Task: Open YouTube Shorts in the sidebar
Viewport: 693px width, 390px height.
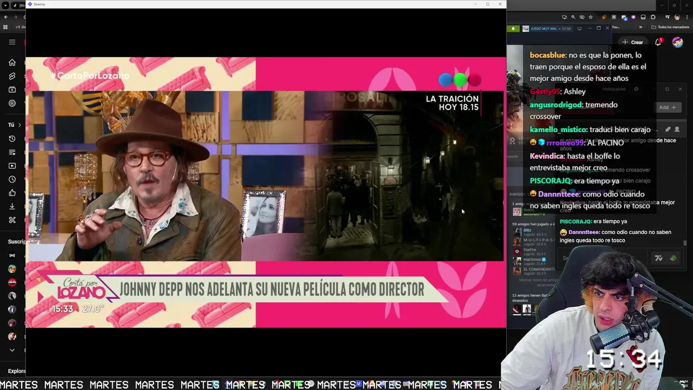Action: 12,76
